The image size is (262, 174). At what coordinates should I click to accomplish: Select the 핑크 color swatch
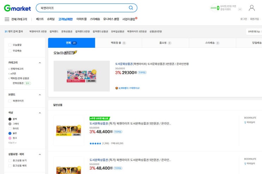coord(10,138)
